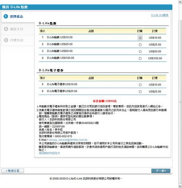Click the 訂價 header in D-Life電子禮券 table
The width and height of the screenshot is (182, 188).
[x=155, y=78]
